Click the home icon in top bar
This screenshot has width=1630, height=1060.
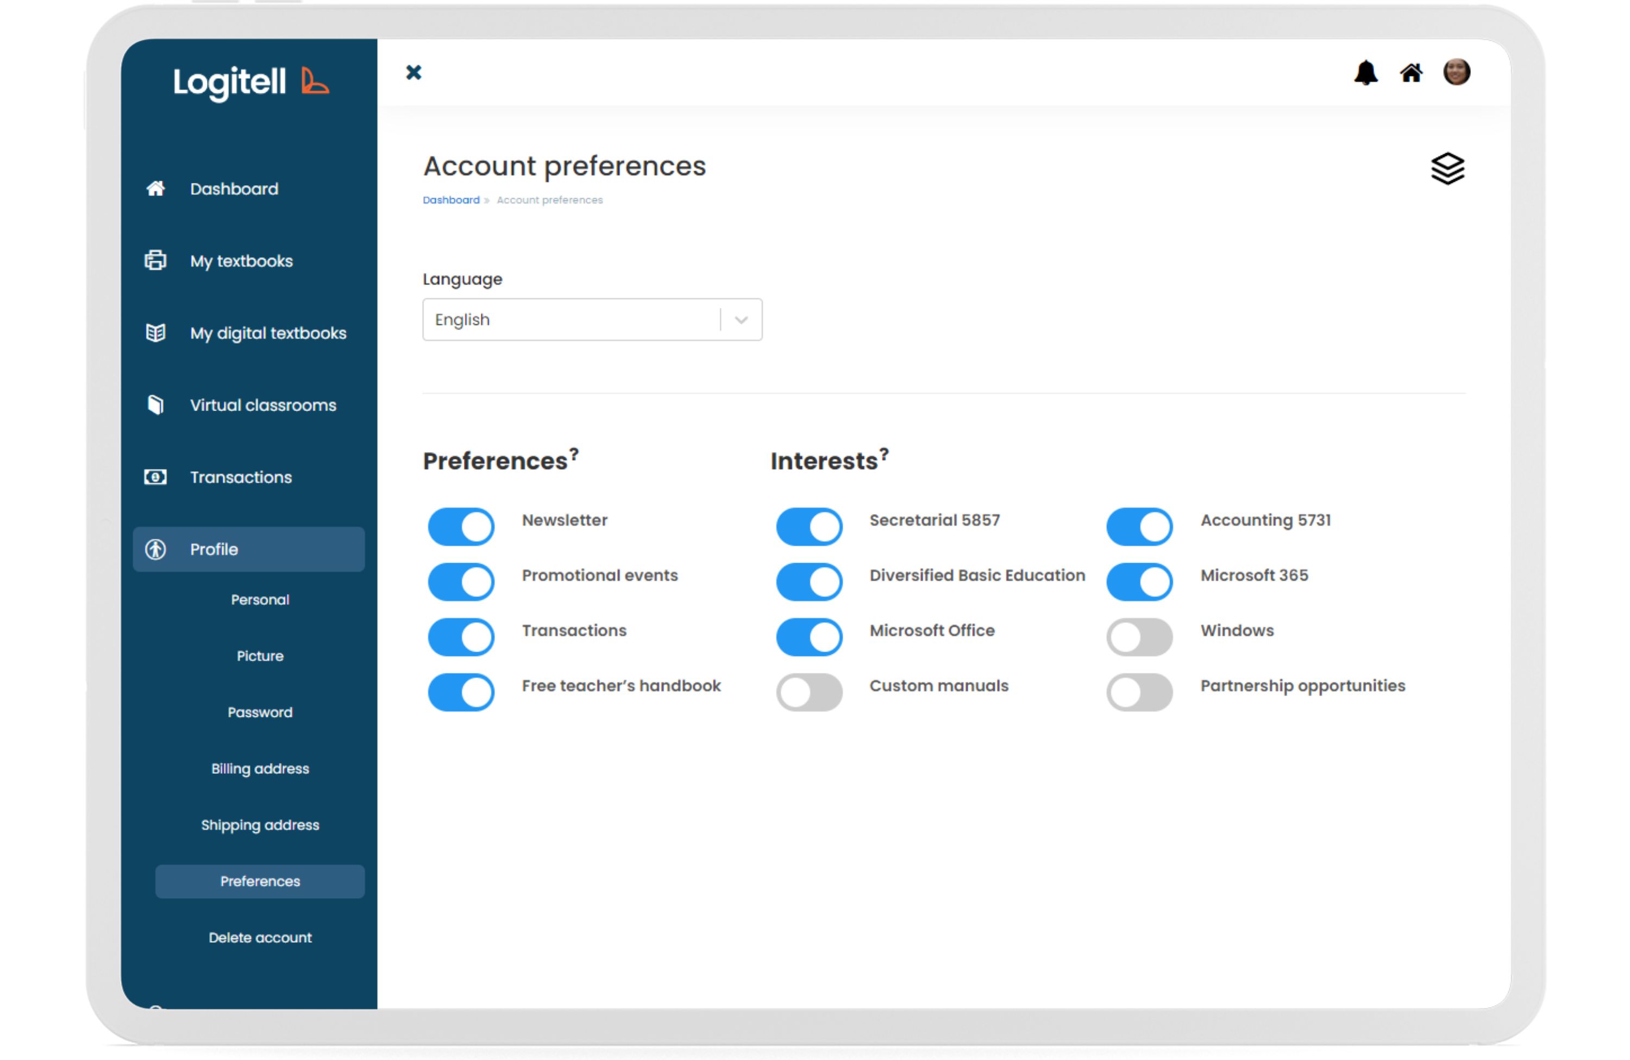click(x=1412, y=73)
